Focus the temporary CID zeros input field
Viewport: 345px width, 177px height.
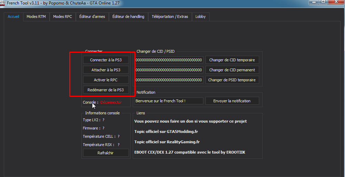tap(169, 60)
